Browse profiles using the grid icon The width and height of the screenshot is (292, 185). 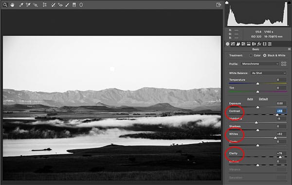pos(284,64)
